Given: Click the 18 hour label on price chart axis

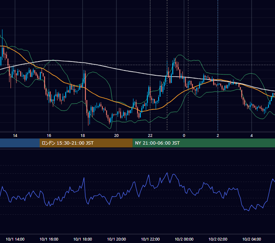Looking at the screenshot, I should pos(82,136).
